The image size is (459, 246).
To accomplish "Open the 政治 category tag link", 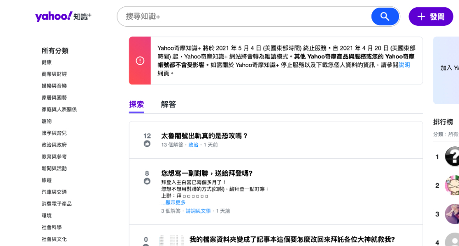I will 193,145.
